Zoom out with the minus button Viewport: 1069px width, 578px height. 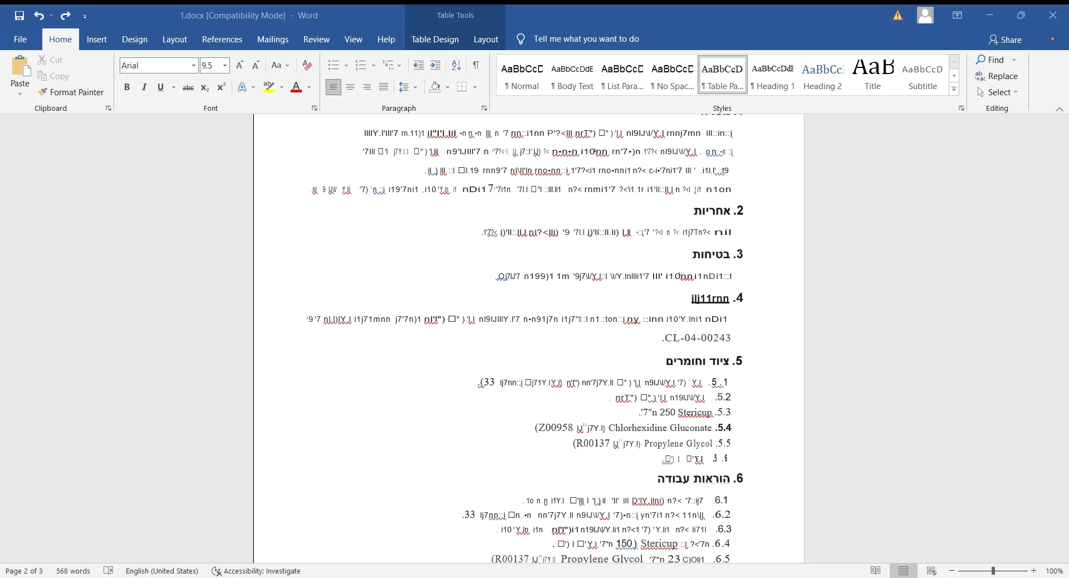952,571
